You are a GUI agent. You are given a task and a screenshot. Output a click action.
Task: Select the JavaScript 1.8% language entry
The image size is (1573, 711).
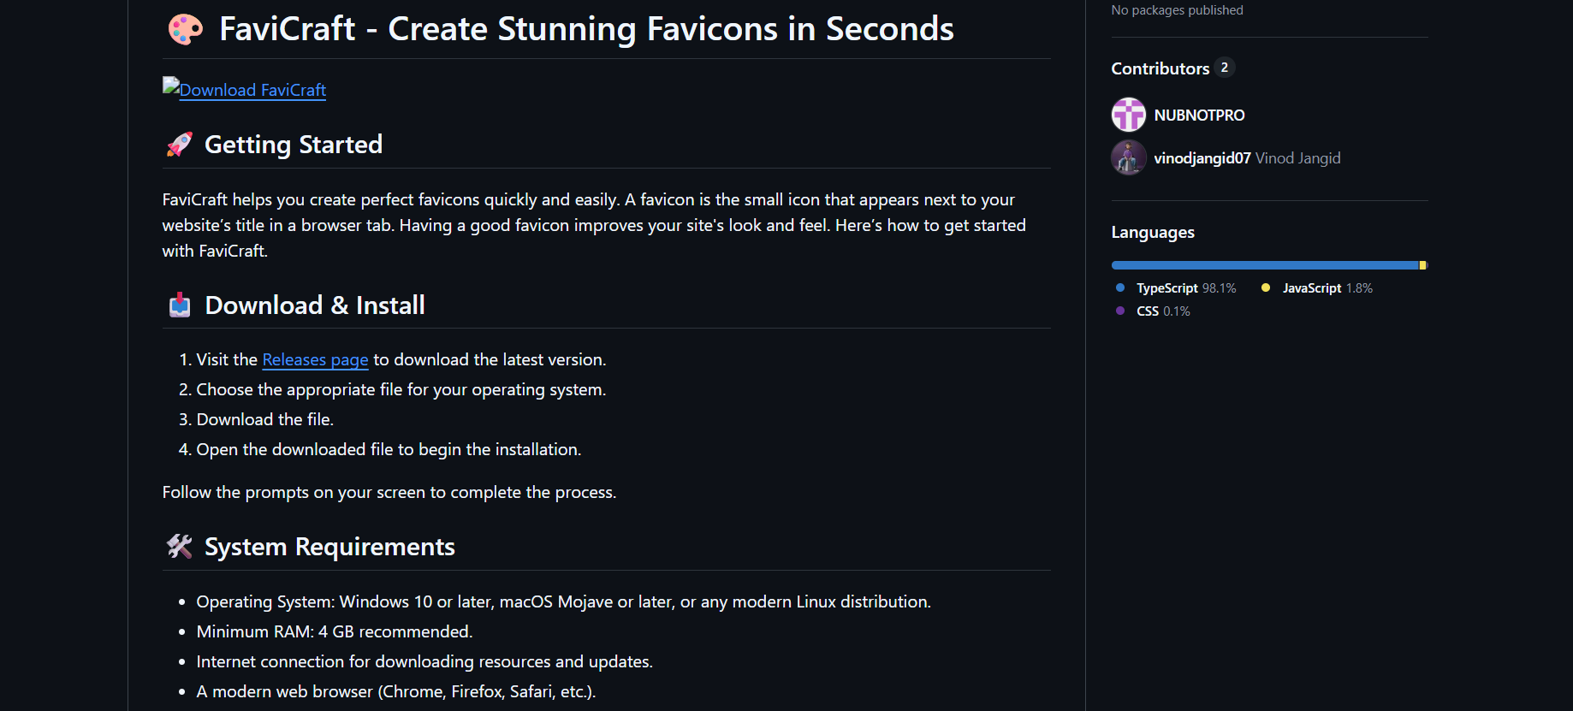[x=1327, y=287]
